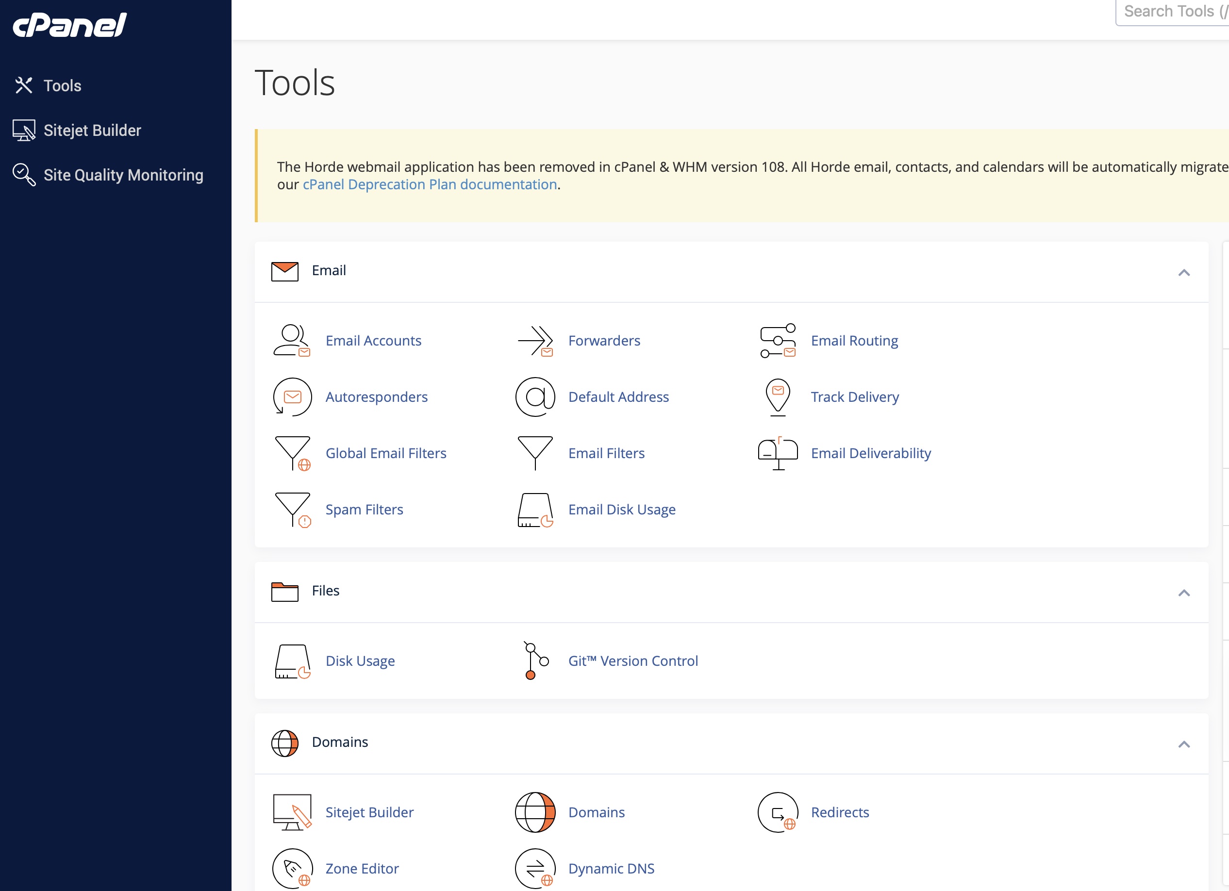Collapse the Email section with its chevron

[1184, 272]
